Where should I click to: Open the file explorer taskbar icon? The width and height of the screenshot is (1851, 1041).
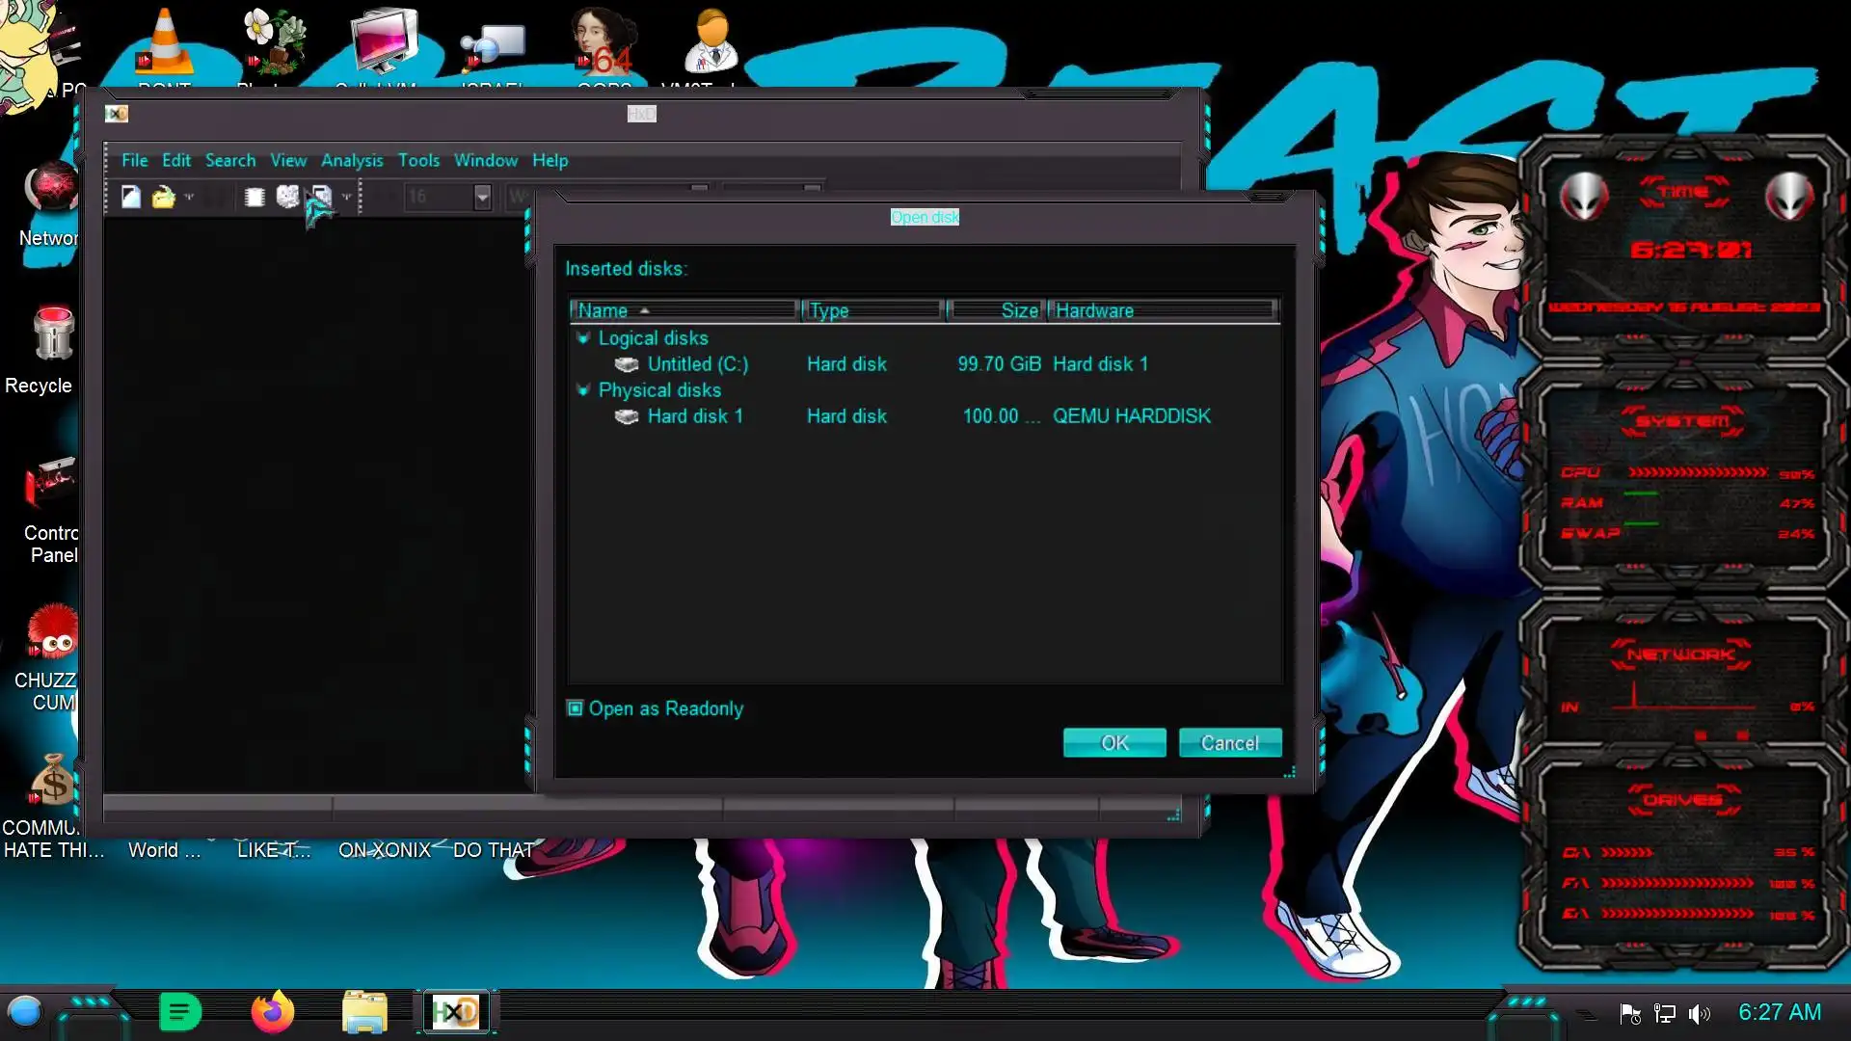(x=364, y=1012)
